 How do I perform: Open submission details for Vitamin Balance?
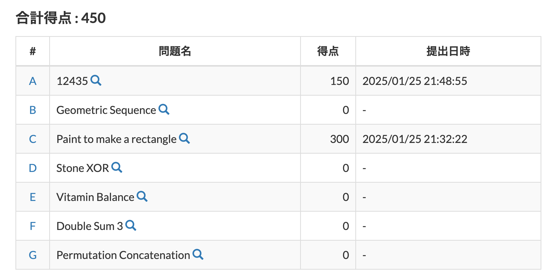click(x=142, y=197)
